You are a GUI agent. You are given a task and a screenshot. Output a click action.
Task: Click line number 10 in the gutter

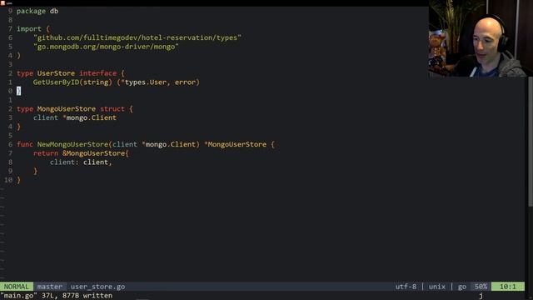(8, 180)
